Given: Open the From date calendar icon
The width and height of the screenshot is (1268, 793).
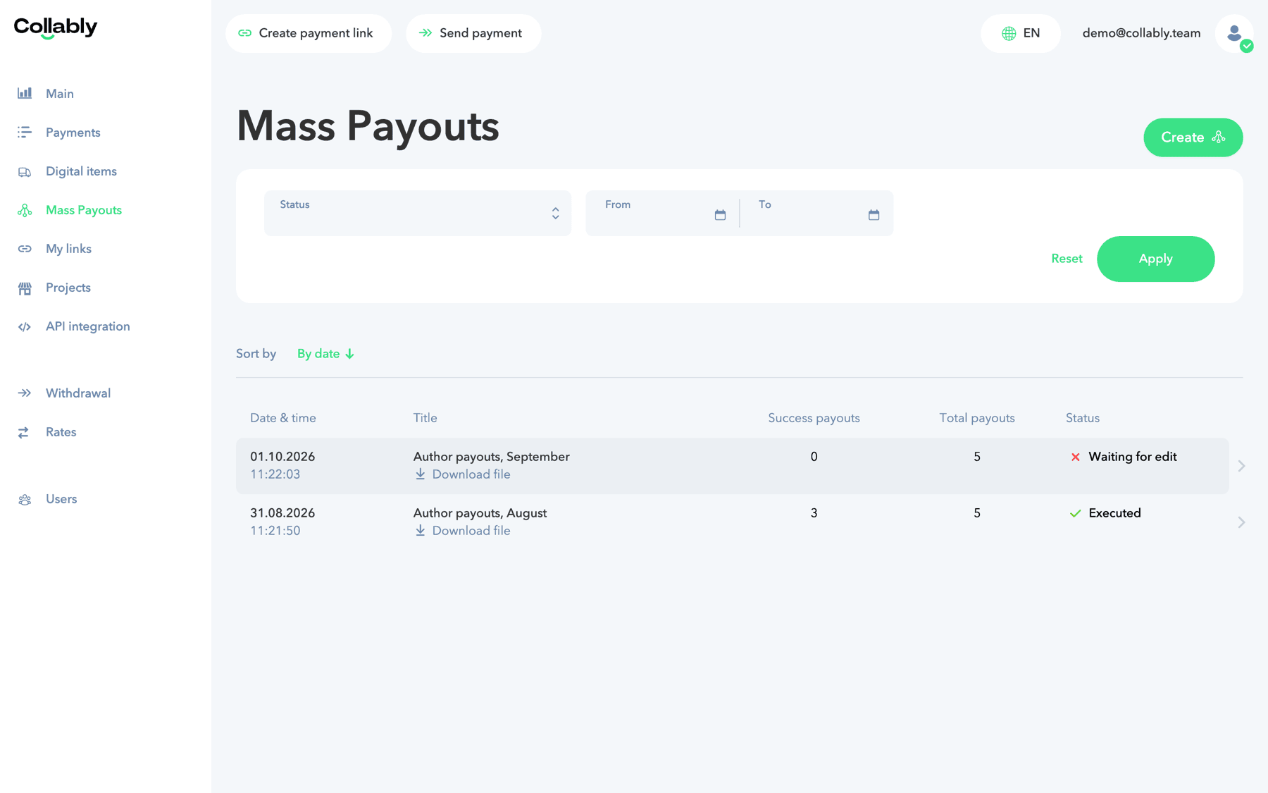Looking at the screenshot, I should click(720, 215).
